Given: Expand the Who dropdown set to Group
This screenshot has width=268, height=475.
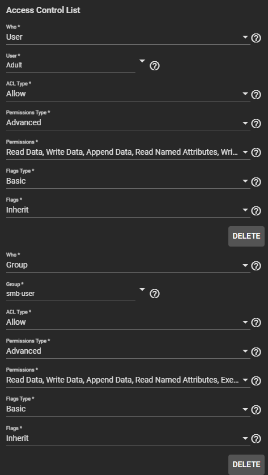Looking at the screenshot, I should point(128,265).
